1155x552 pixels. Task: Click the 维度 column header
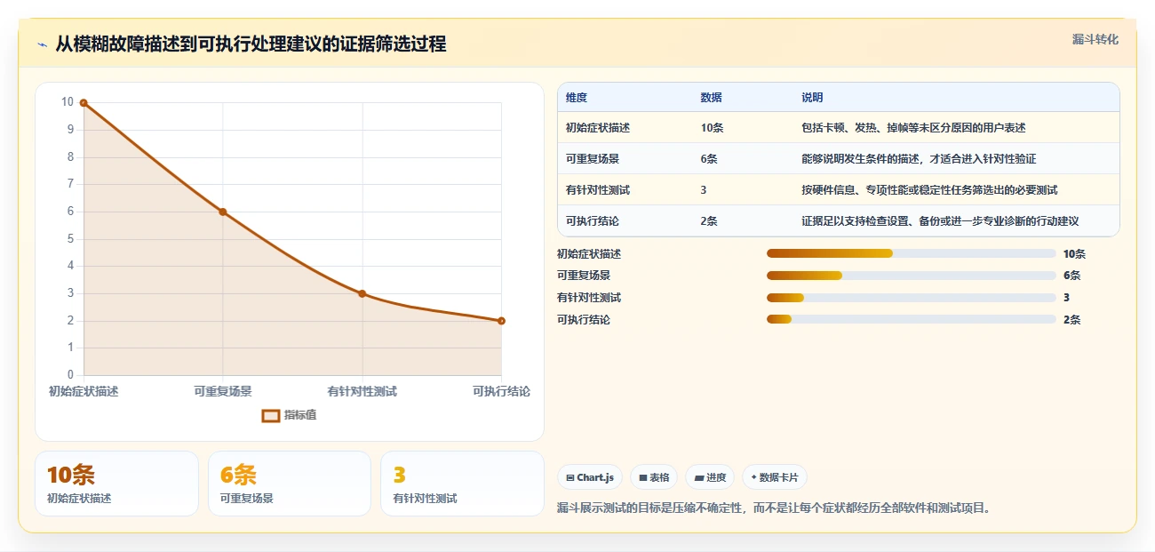[577, 98]
